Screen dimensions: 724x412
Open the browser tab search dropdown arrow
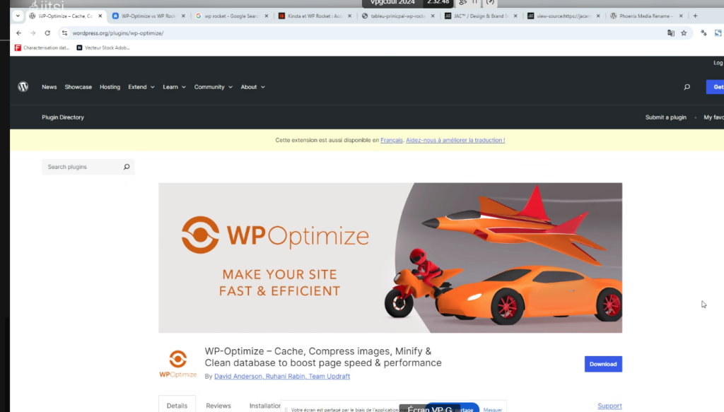[18, 16]
